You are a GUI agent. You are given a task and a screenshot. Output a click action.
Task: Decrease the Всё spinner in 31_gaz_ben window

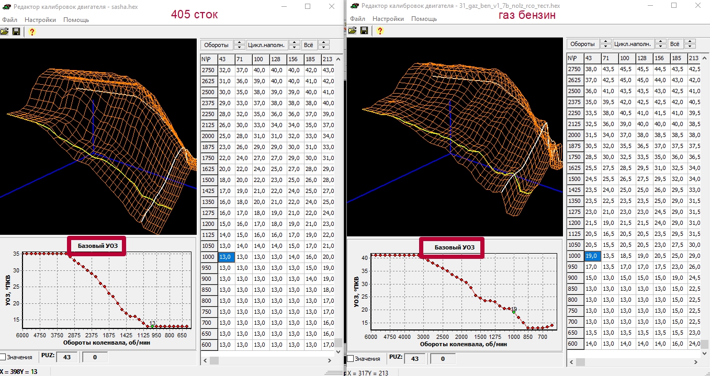[690, 47]
